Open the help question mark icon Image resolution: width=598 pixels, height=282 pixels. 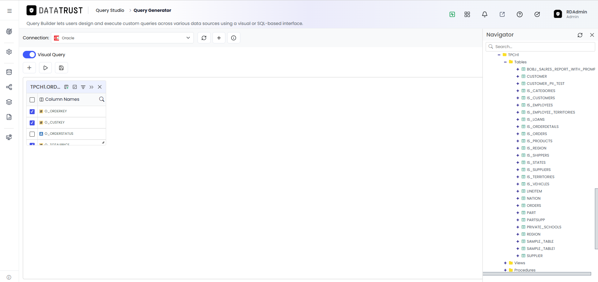[520, 14]
